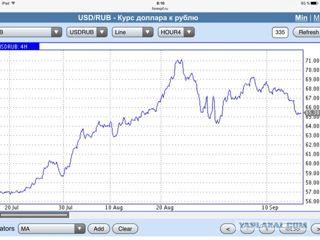Click the horizontal chart scrollbar thumb
Image resolution: width=320 pixels, height=240 pixels.
[34, 215]
